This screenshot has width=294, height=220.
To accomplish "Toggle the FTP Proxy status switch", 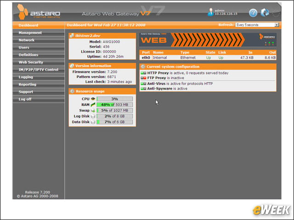I will click(x=143, y=78).
